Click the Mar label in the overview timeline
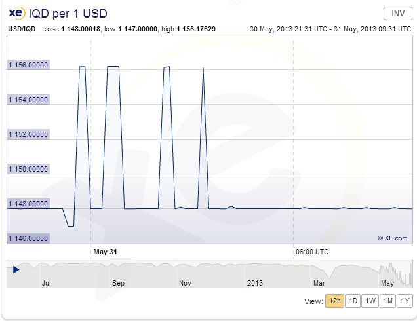This screenshot has height=321, width=417. (x=319, y=283)
